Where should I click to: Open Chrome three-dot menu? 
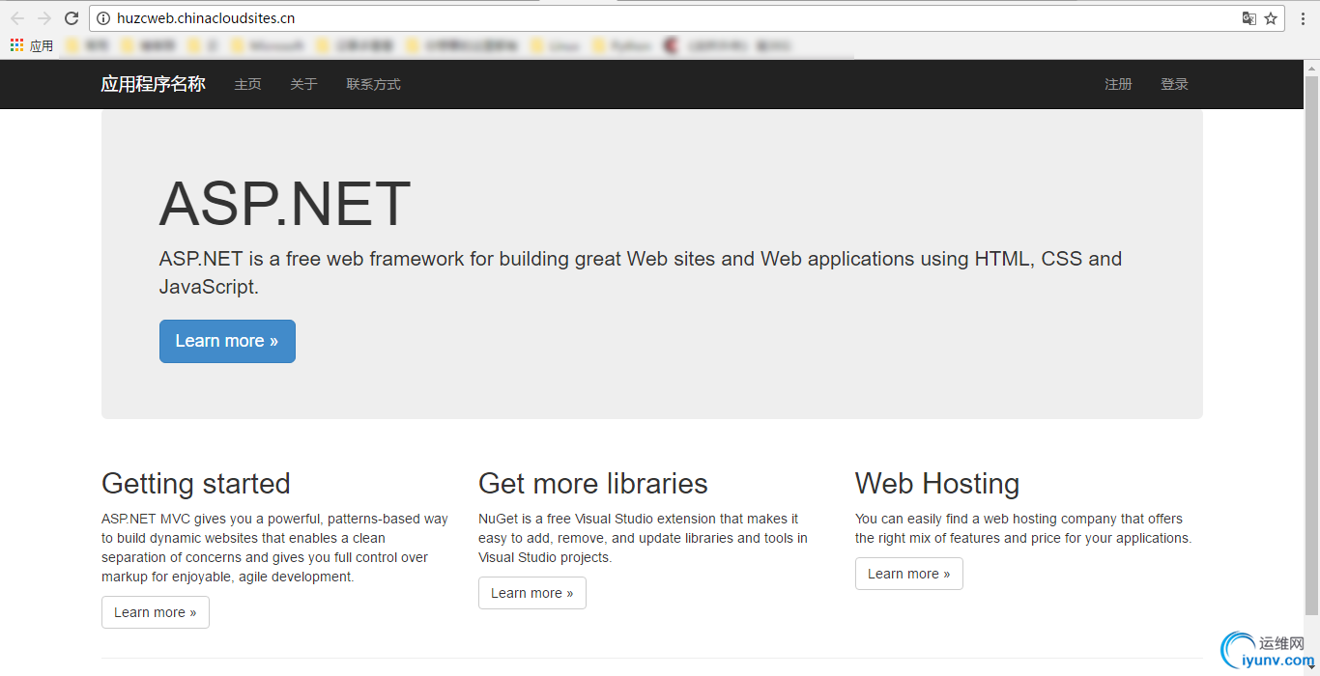click(x=1303, y=18)
